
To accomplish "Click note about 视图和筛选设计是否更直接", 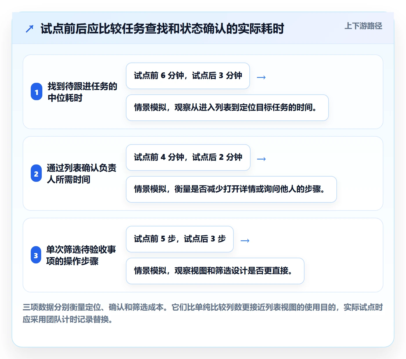I will pyautogui.click(x=215, y=271).
